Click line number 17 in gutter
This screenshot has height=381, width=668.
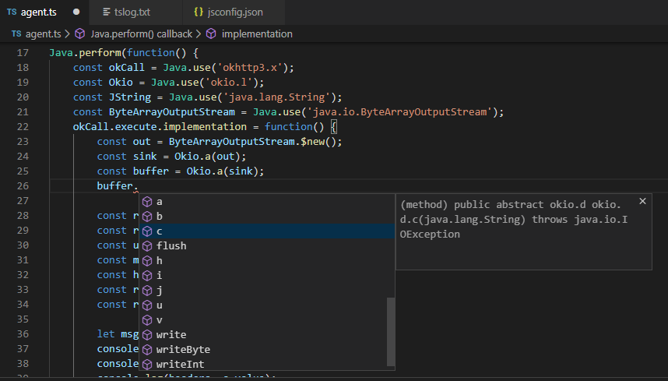click(x=23, y=53)
